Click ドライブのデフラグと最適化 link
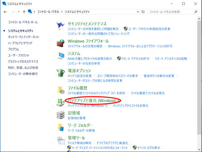Viewport: 202px width, 152px height. 112,143
